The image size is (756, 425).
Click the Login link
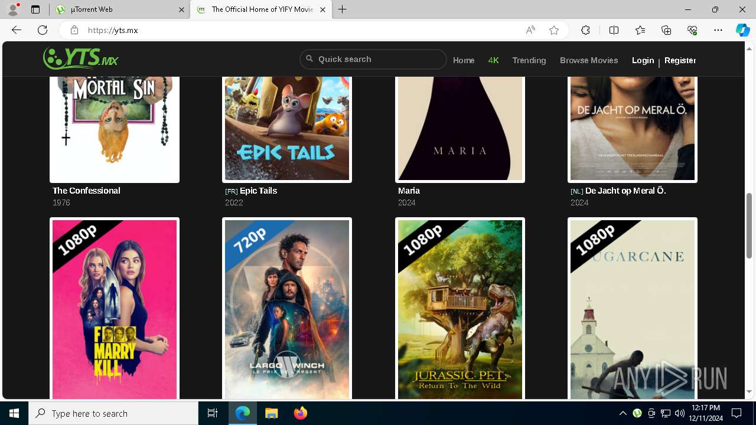(643, 60)
